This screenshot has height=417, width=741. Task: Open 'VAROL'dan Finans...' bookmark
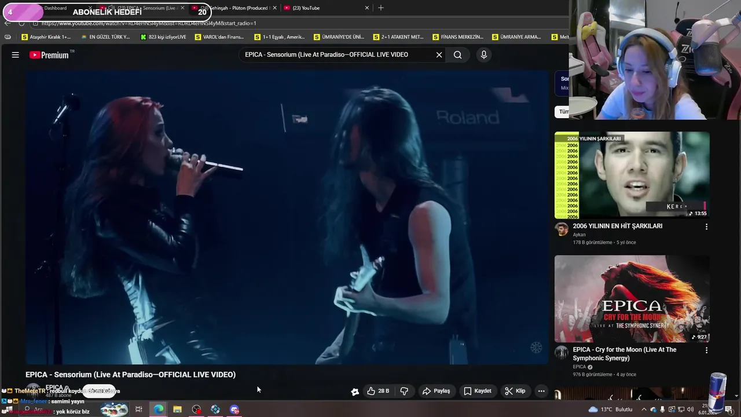point(219,37)
